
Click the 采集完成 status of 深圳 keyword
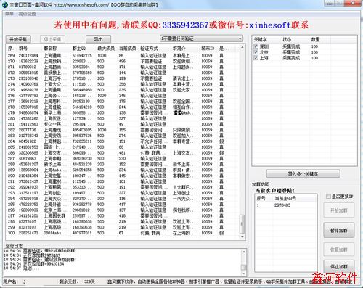point(291,46)
